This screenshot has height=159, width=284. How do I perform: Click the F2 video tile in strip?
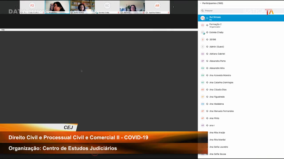click(x=32, y=7)
